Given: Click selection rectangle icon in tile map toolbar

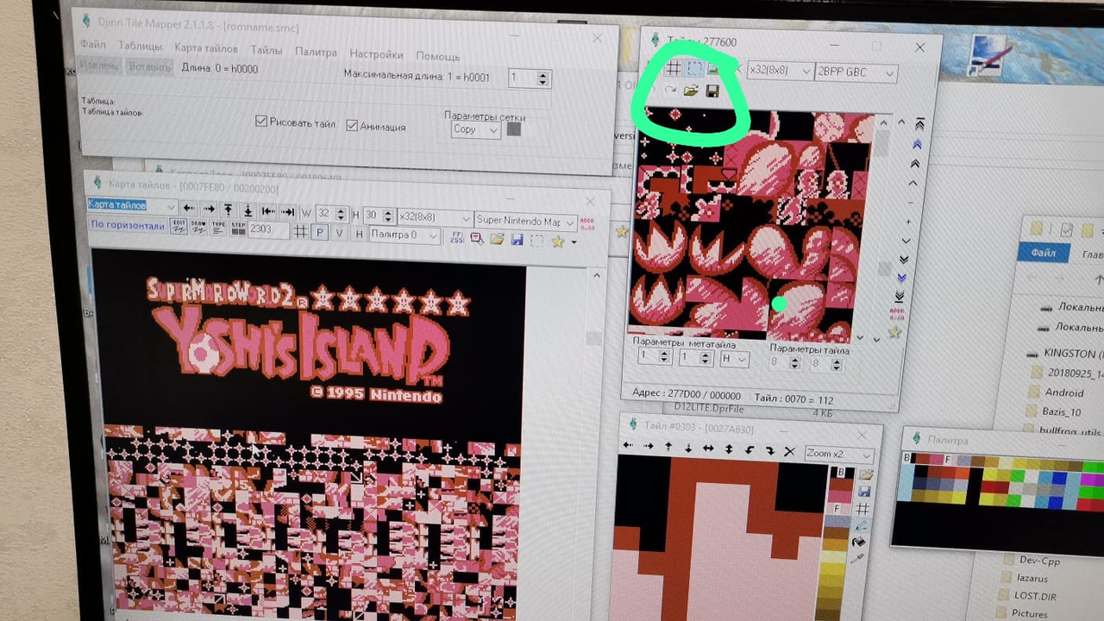Looking at the screenshot, I should point(536,241).
